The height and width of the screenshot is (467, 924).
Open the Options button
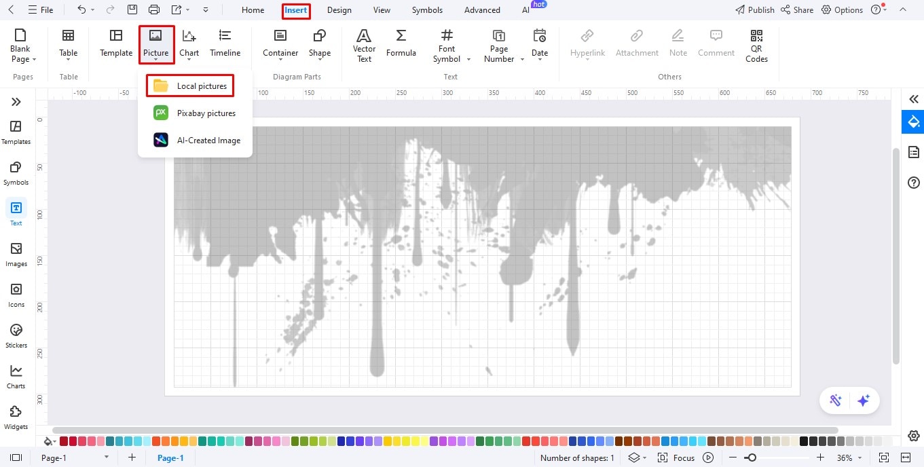point(842,10)
